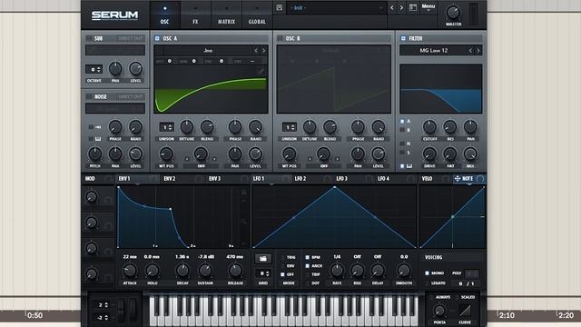
Task: Click the first MOD macro knob
Action: coord(91,197)
